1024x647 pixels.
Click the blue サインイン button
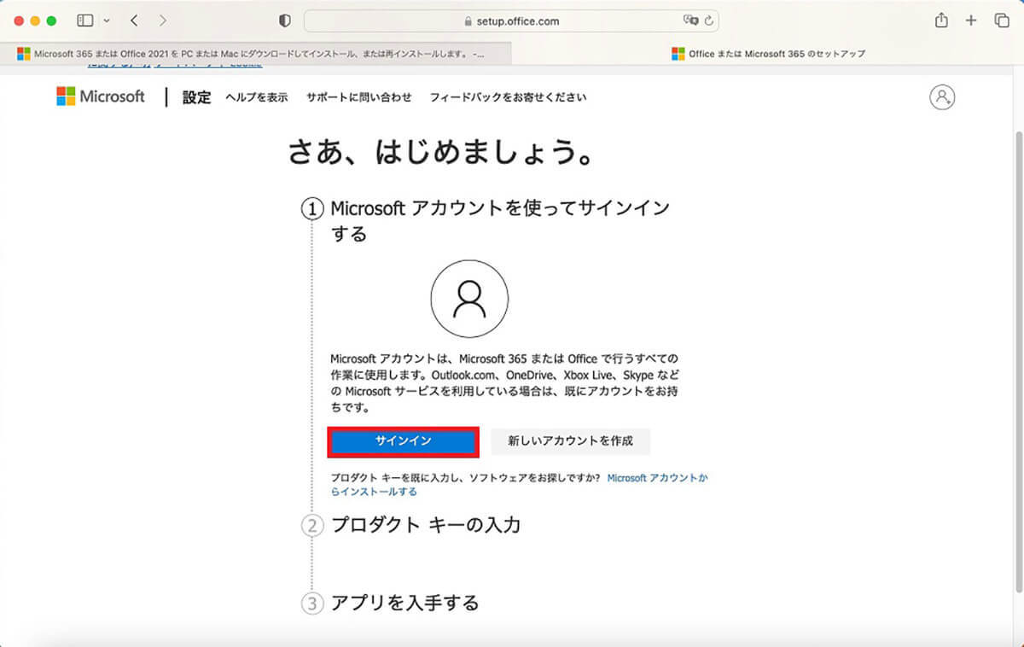point(404,441)
